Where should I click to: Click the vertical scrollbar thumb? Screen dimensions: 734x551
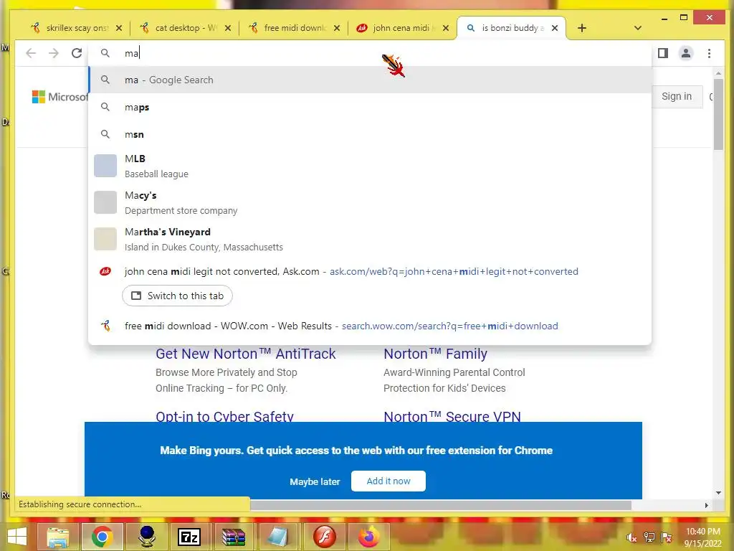pyautogui.click(x=718, y=115)
